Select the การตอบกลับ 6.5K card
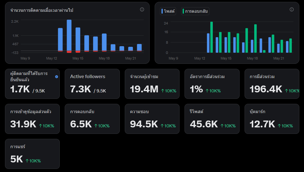The image size is (304, 172). pos(92,119)
